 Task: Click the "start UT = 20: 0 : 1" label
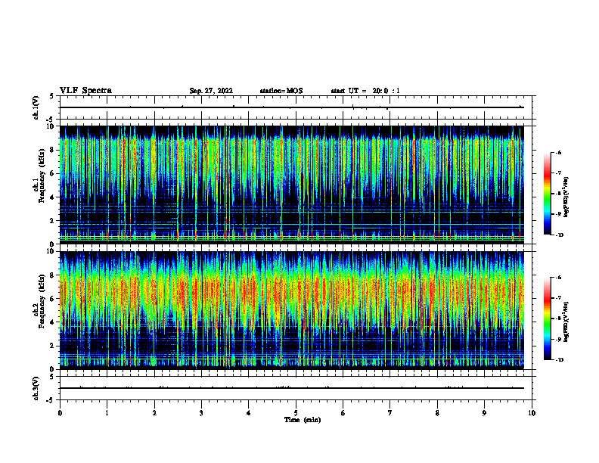[365, 91]
